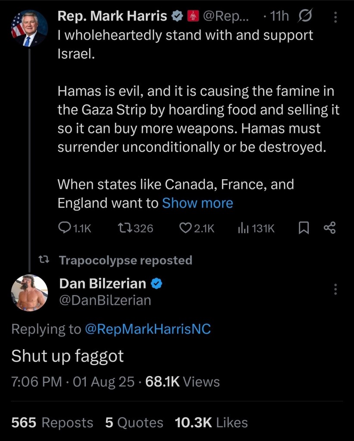Open three-dot menu on Mark Harris's post
Image resolution: width=354 pixels, height=441 pixels.
[336, 17]
